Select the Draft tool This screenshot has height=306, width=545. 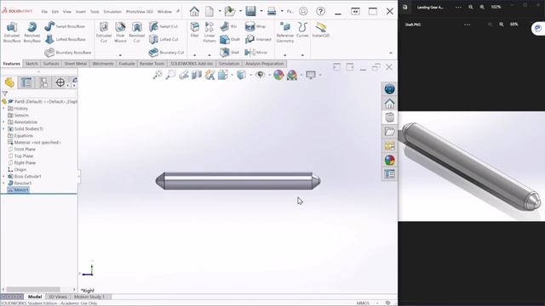(230, 39)
